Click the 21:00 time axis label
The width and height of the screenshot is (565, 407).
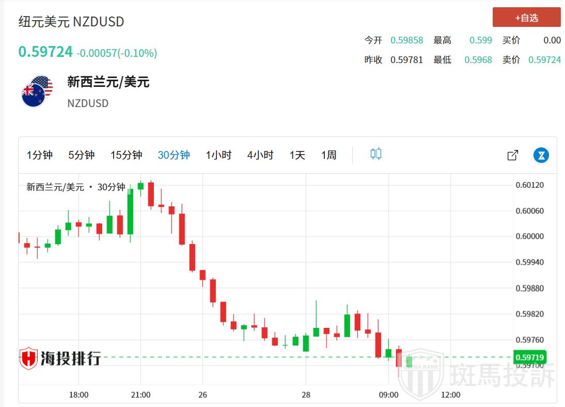[140, 395]
